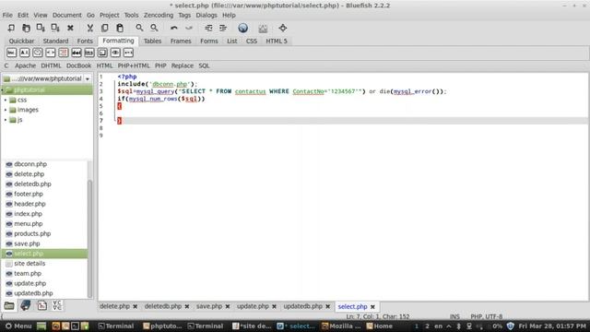Select index.php in the file list

point(28,214)
